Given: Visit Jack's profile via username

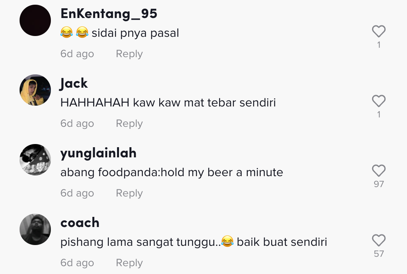Looking at the screenshot, I should [74, 83].
